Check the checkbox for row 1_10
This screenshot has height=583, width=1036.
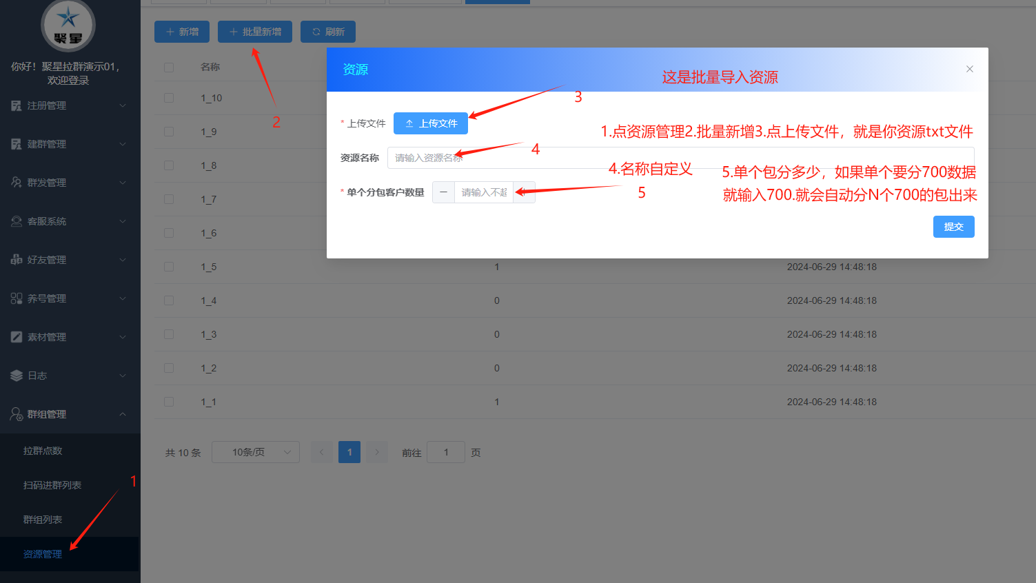click(168, 98)
